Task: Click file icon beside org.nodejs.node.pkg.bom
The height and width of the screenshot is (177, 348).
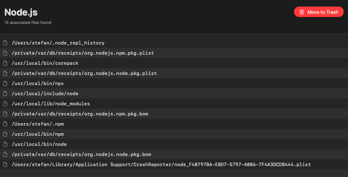Action: [x=5, y=154]
